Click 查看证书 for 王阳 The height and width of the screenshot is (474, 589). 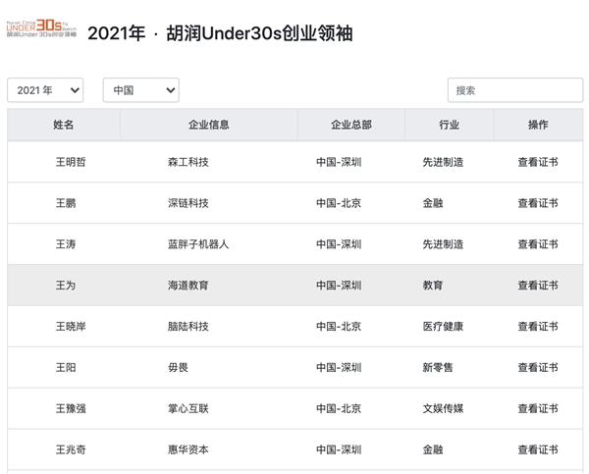pyautogui.click(x=538, y=368)
